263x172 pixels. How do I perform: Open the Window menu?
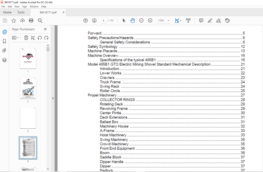34,7
